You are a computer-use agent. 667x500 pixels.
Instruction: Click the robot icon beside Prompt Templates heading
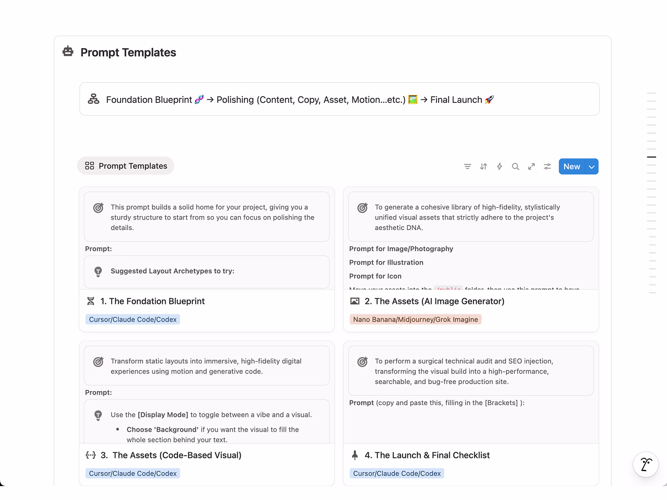[x=68, y=52]
